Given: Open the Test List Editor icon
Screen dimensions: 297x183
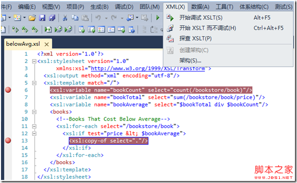Looking at the screenshot, I should [92, 29].
